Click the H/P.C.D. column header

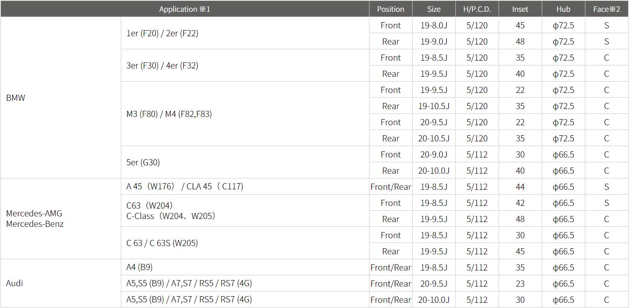point(477,9)
